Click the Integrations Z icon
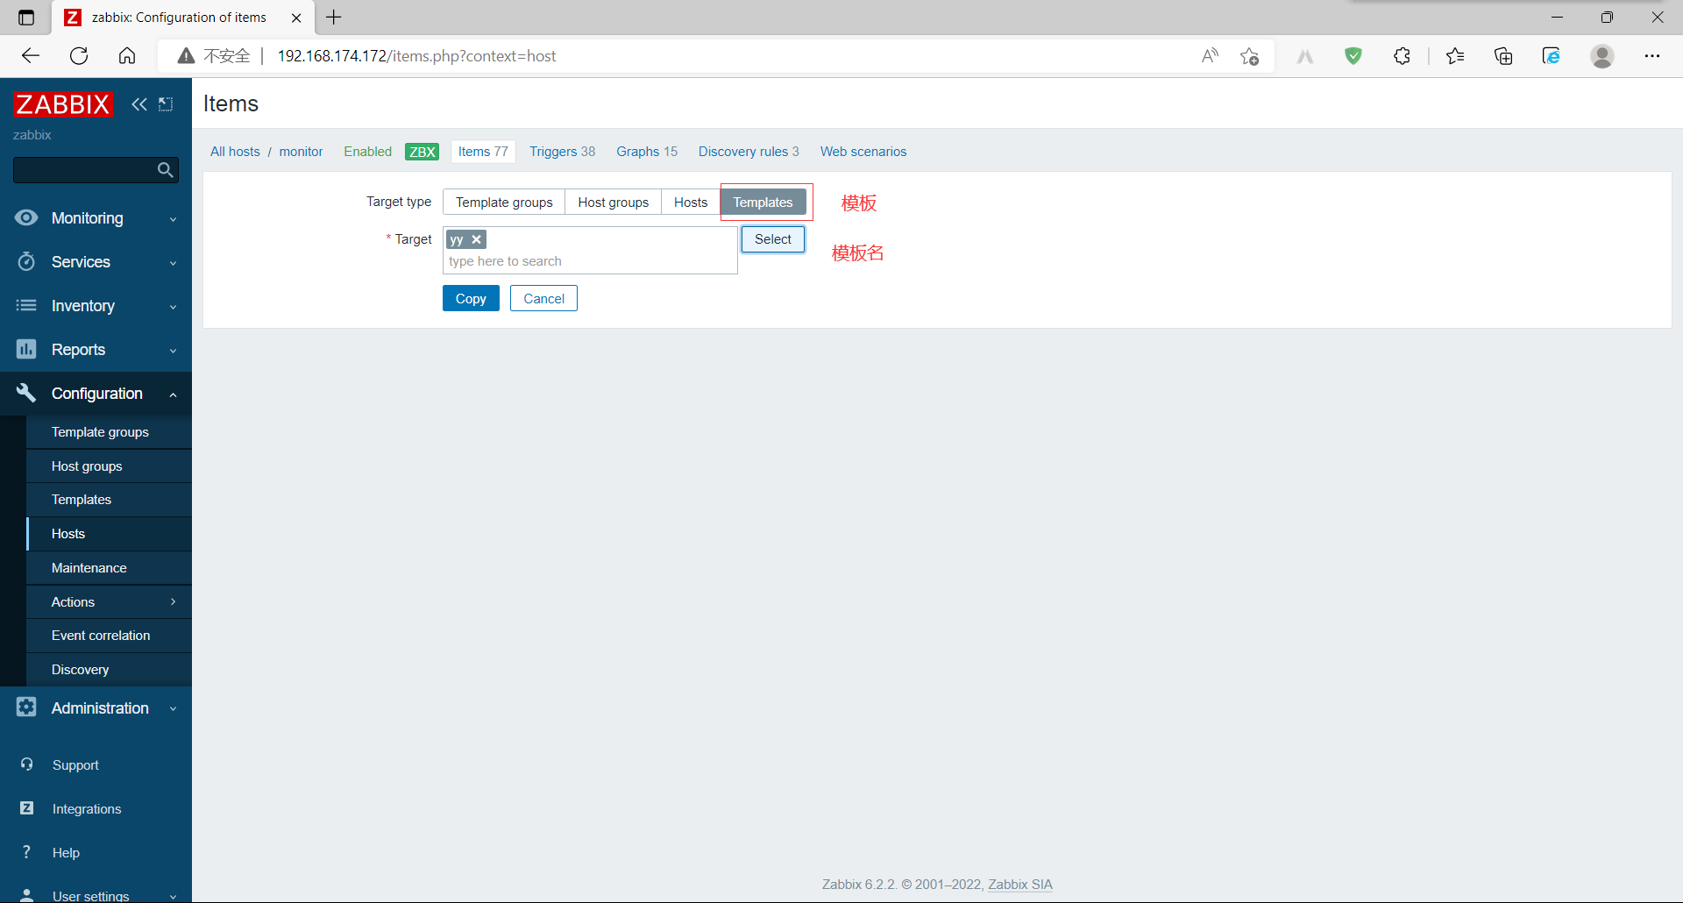This screenshot has width=1683, height=903. click(x=27, y=808)
